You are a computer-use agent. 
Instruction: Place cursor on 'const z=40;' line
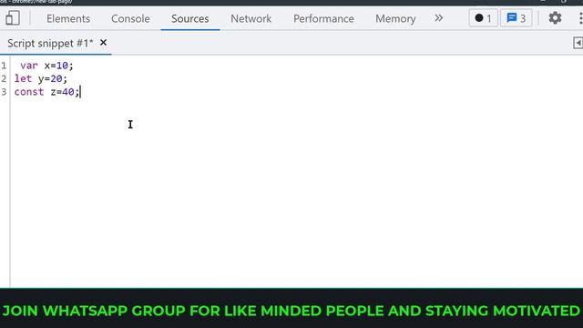(46, 92)
